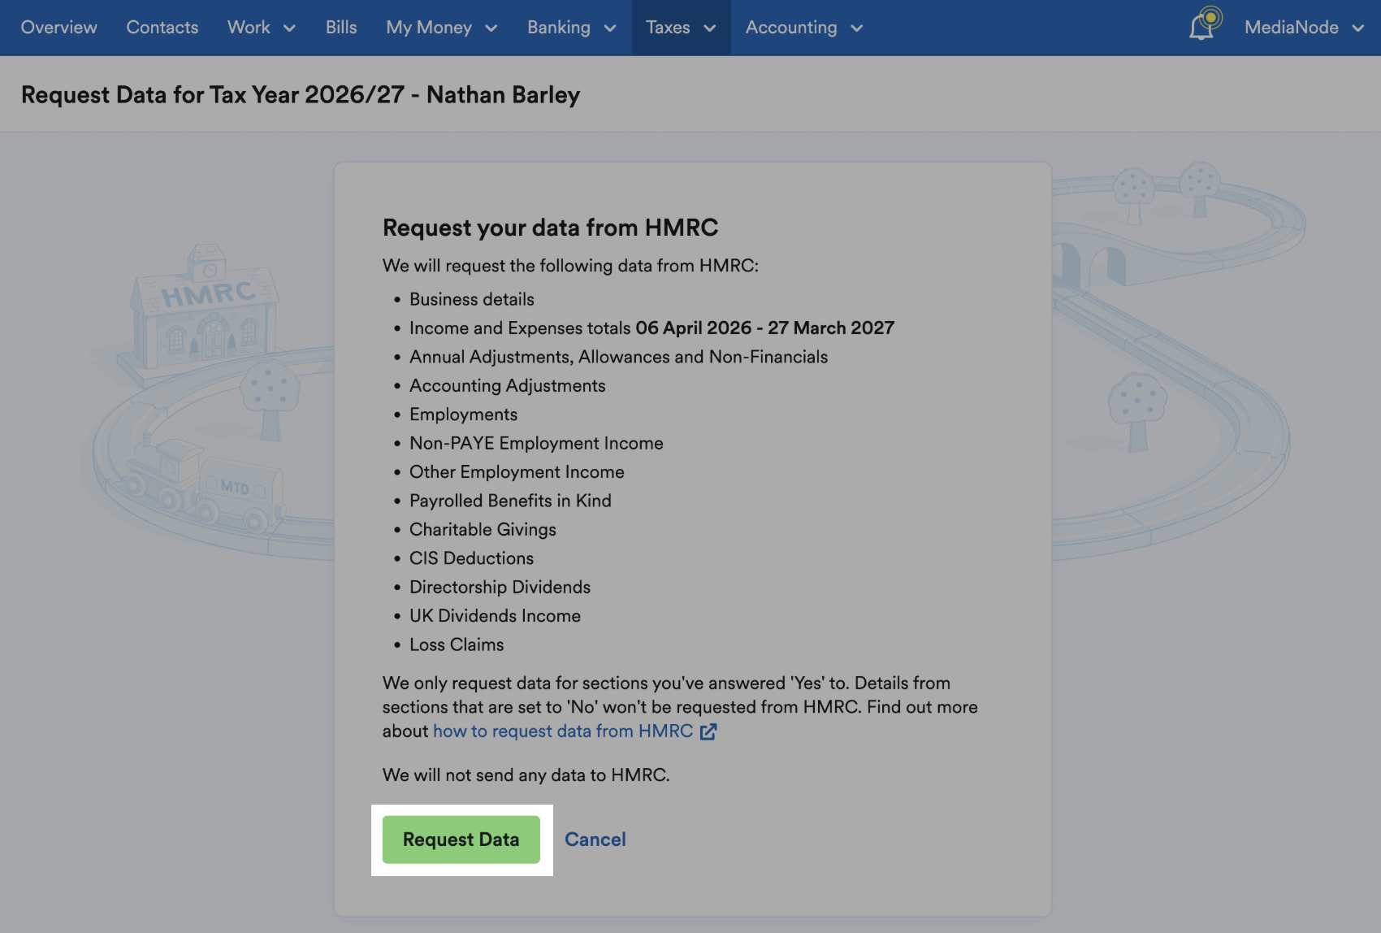The image size is (1381, 933).
Task: Select the page title for Nathan Barley
Action: pos(301,95)
